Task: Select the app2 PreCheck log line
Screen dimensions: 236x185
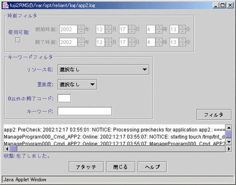Action: point(114,130)
